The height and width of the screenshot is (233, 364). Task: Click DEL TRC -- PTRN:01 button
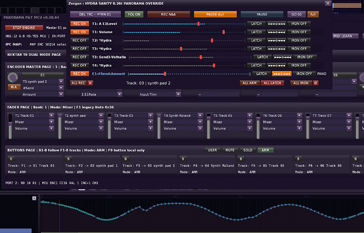click(x=95, y=14)
